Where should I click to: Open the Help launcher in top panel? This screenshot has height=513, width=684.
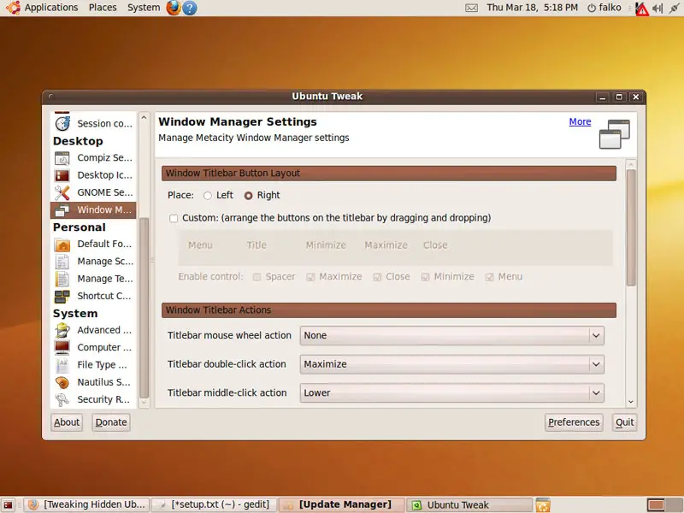coord(189,8)
